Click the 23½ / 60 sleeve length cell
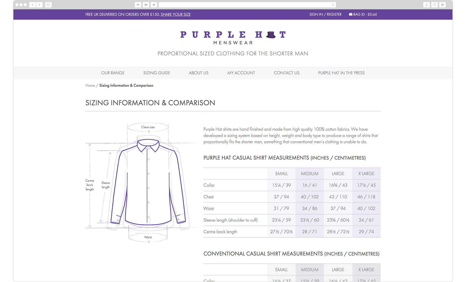Image resolution: width=466 pixels, height=282 pixels. (310, 220)
